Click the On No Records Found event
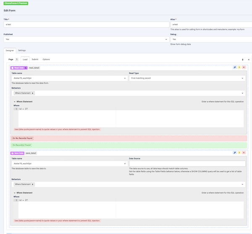Viewport: 252px width, 234px height. pos(22,138)
